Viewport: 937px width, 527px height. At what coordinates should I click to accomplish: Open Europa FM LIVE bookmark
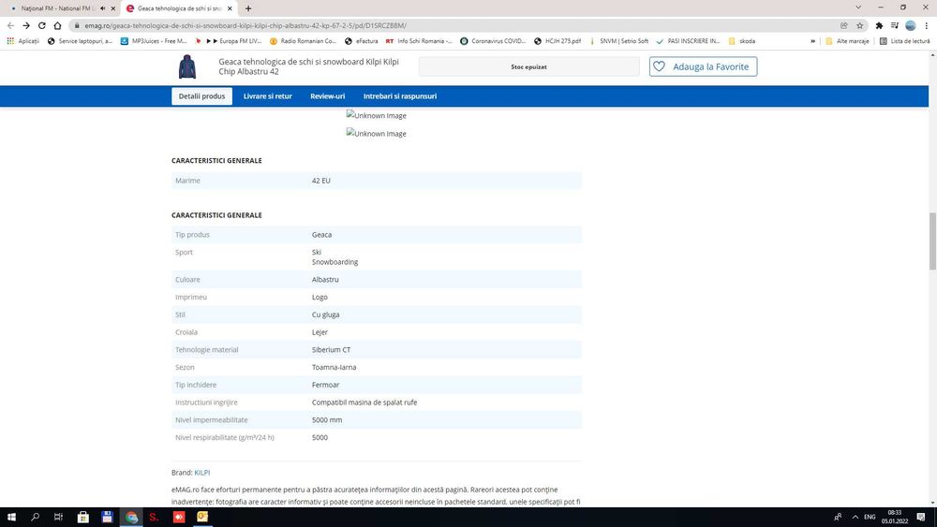(x=229, y=41)
